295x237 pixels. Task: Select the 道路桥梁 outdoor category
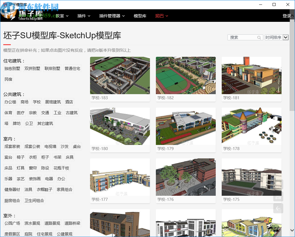[x=72, y=223]
